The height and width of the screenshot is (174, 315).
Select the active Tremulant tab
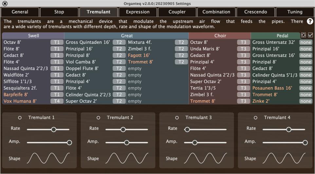(x=99, y=12)
